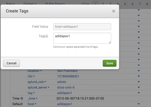
Task: Go to results page 5
Action: (x=125, y=4)
